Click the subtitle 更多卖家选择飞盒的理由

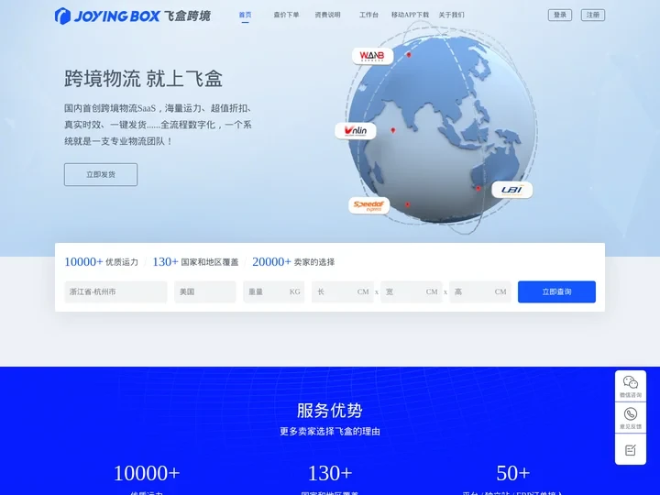tap(330, 432)
